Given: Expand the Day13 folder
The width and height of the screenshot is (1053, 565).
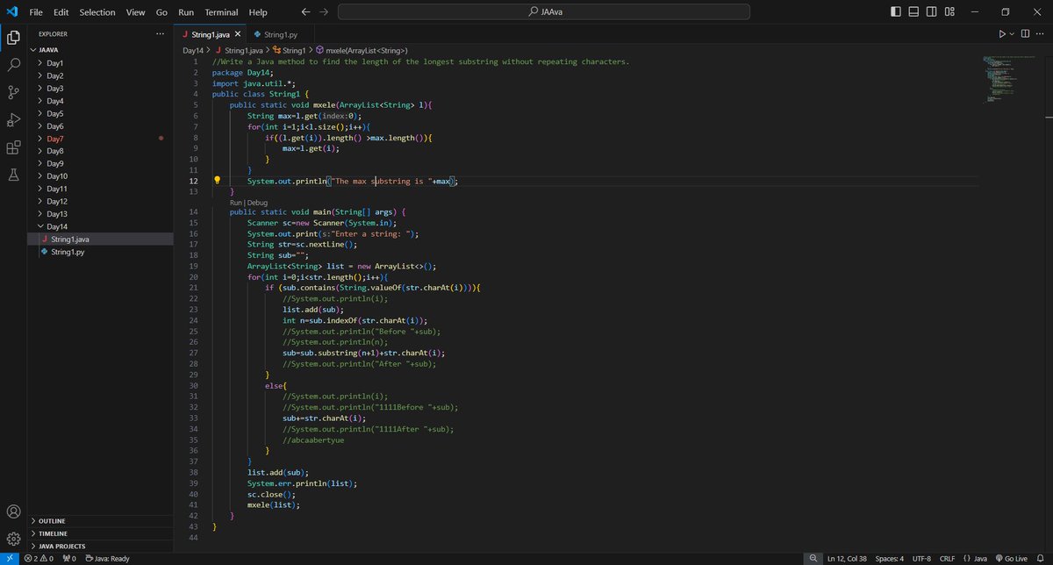Looking at the screenshot, I should [101, 213].
